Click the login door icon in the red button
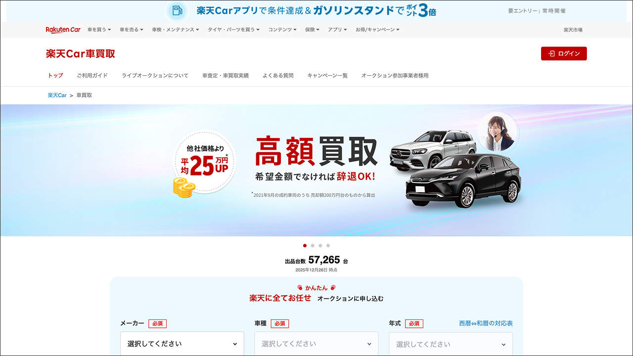Screen dimensions: 633x356 (x=551, y=53)
